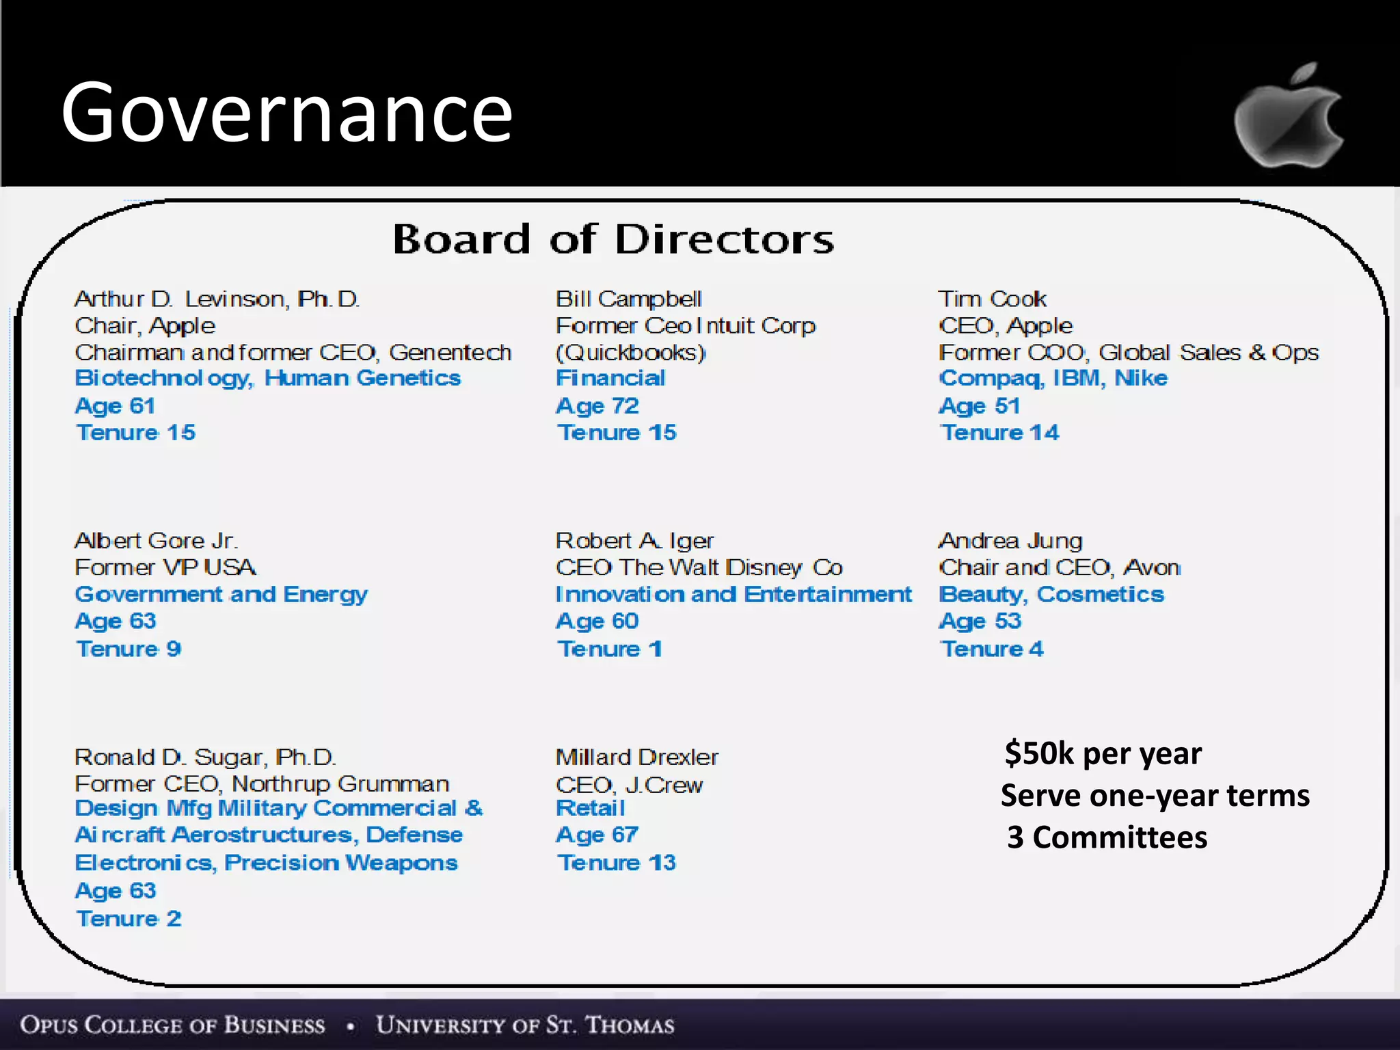This screenshot has height=1050, width=1400.
Task: Select the name Andrea Jung
Action: pos(1010,541)
